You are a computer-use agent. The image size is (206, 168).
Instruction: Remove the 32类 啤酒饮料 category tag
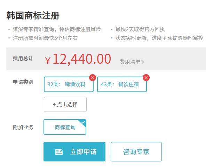pyautogui.click(x=93, y=78)
